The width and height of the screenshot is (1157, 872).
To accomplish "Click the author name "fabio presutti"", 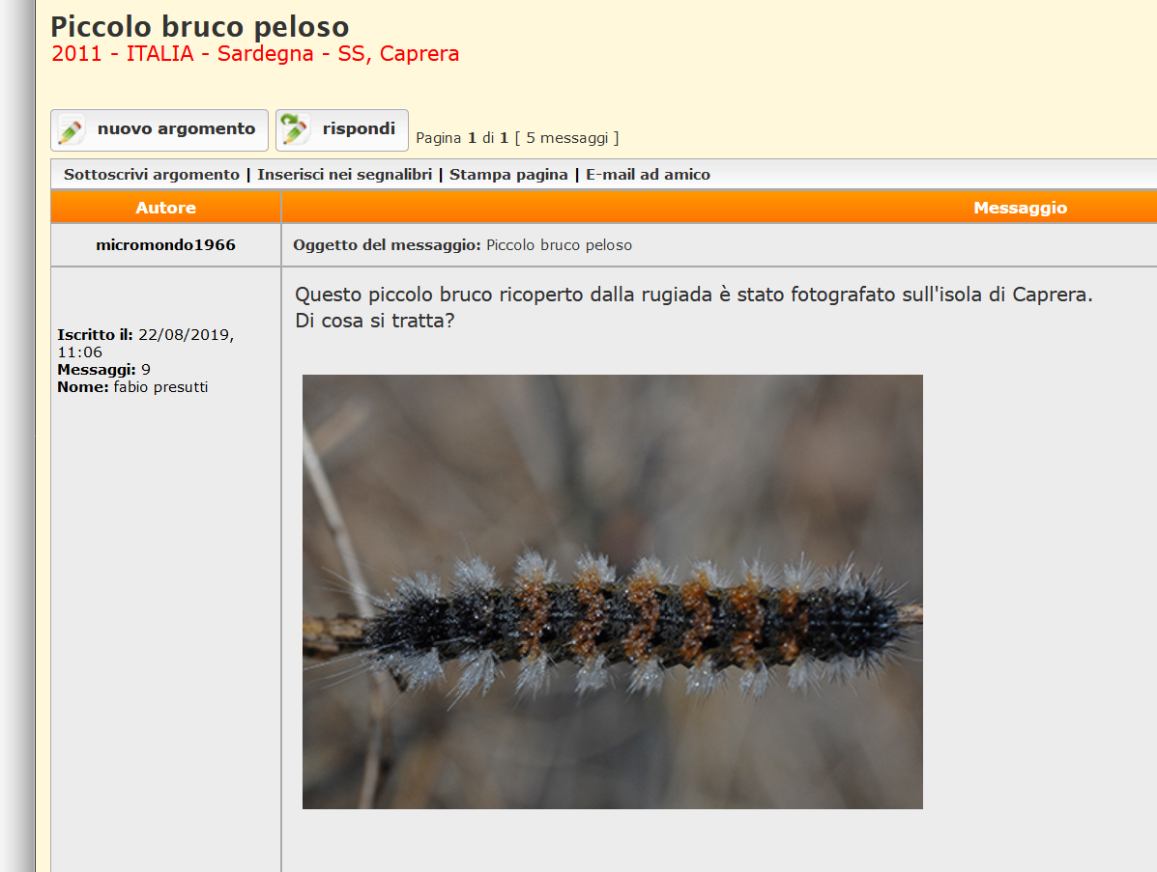I will [x=160, y=387].
